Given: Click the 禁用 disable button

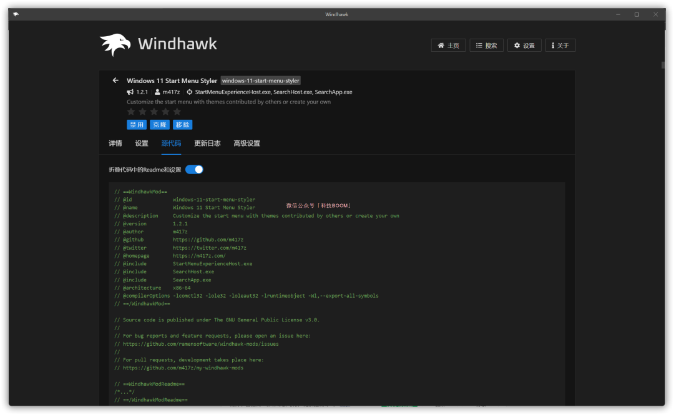Looking at the screenshot, I should pyautogui.click(x=137, y=125).
